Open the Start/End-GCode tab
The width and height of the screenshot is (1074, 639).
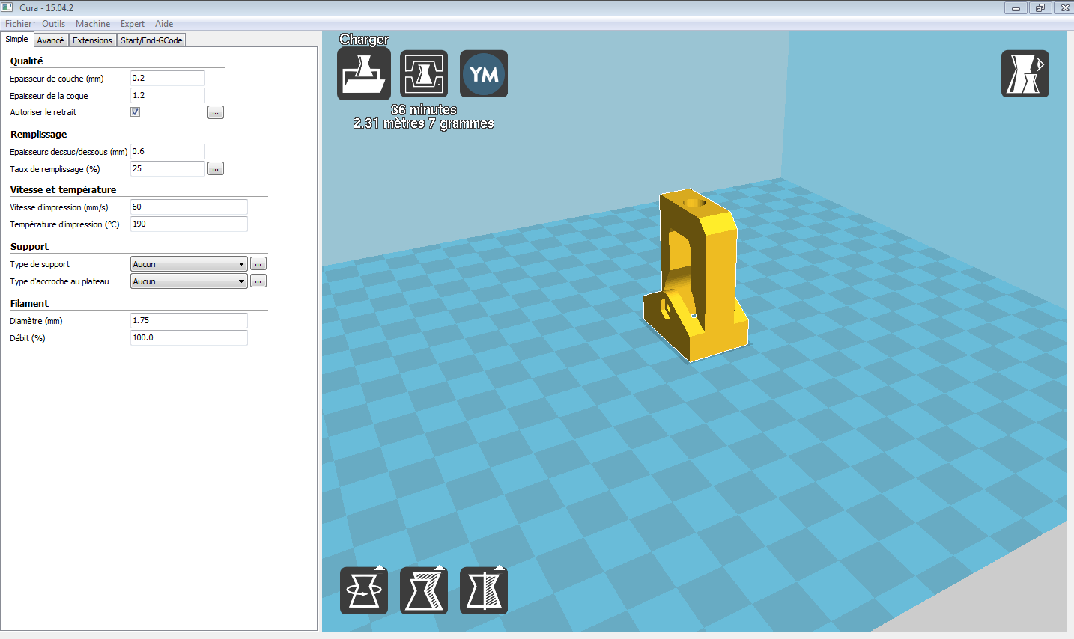point(151,40)
